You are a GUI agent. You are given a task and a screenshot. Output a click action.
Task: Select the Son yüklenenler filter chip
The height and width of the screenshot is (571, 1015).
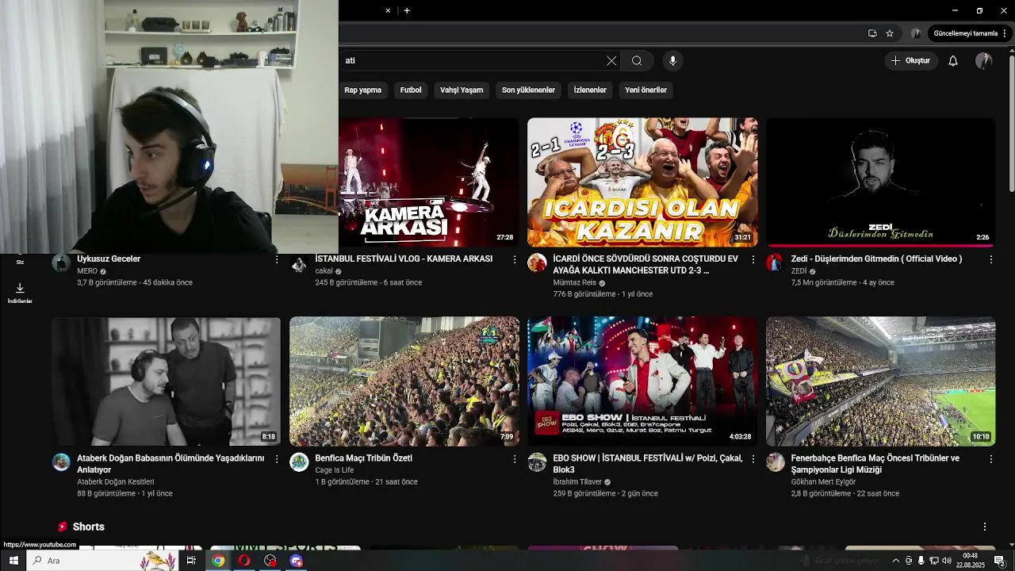pyautogui.click(x=528, y=90)
